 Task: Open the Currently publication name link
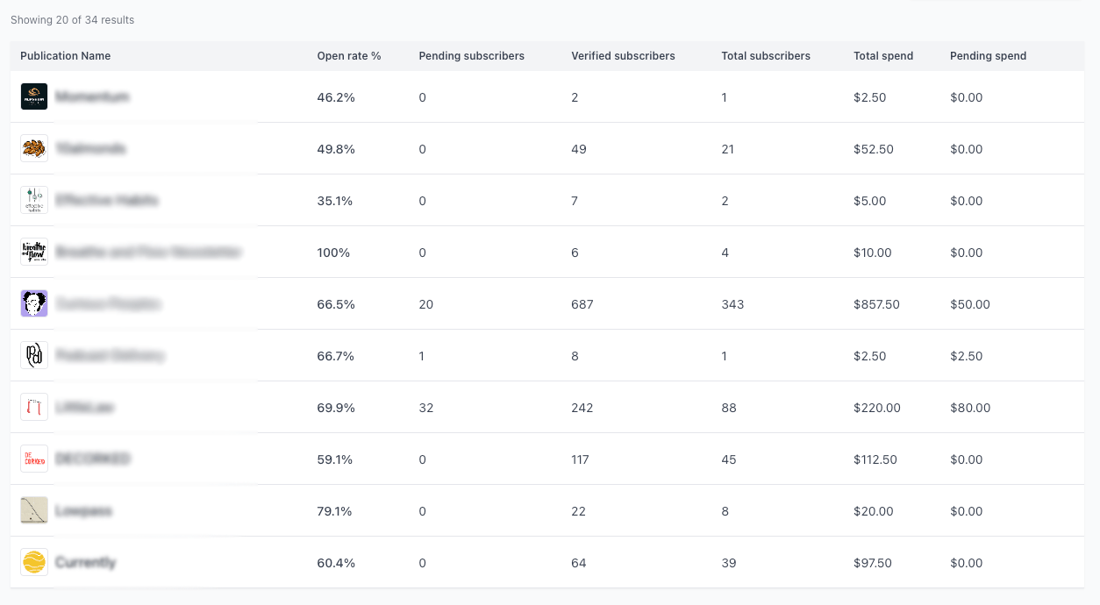[85, 562]
